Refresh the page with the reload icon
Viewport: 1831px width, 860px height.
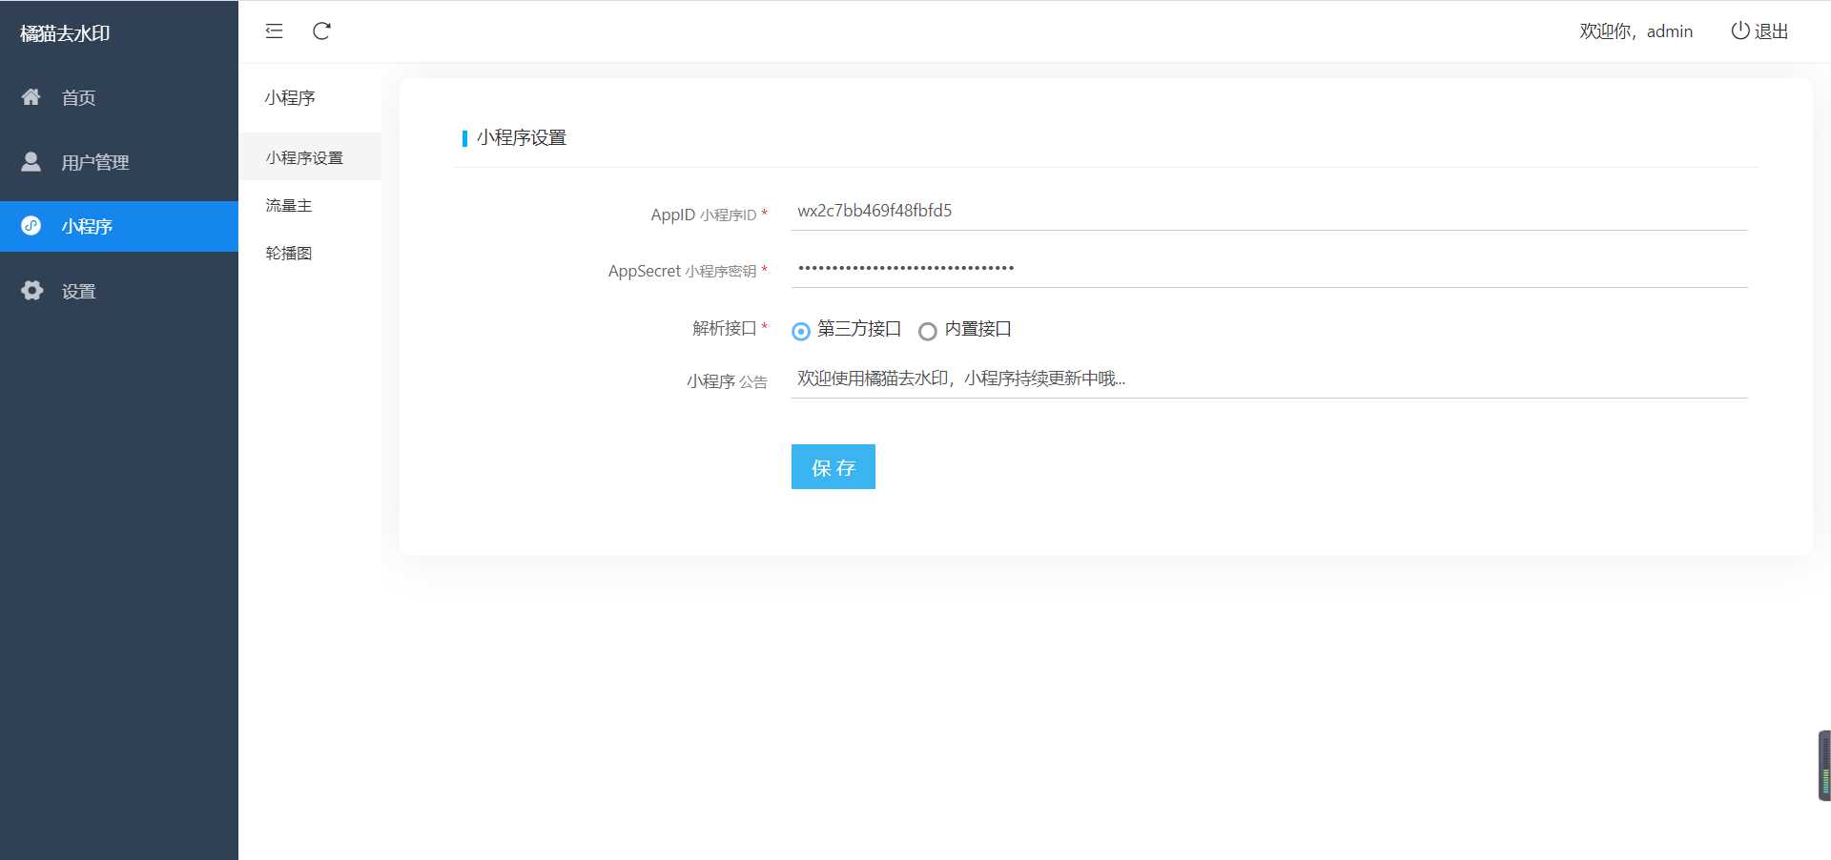322,31
